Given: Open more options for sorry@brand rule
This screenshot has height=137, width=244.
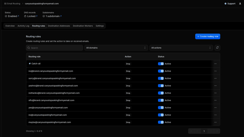Looking at the screenshot, I should 215,78.
